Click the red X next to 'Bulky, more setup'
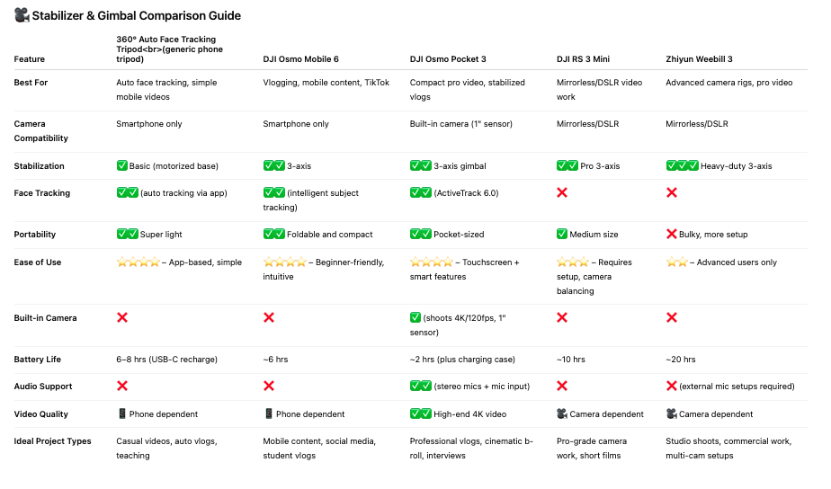Viewport: 831px width, 489px height. pos(672,235)
